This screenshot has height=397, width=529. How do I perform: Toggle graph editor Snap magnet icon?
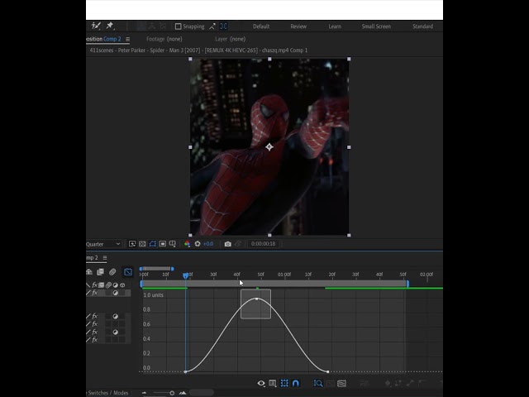[296, 383]
